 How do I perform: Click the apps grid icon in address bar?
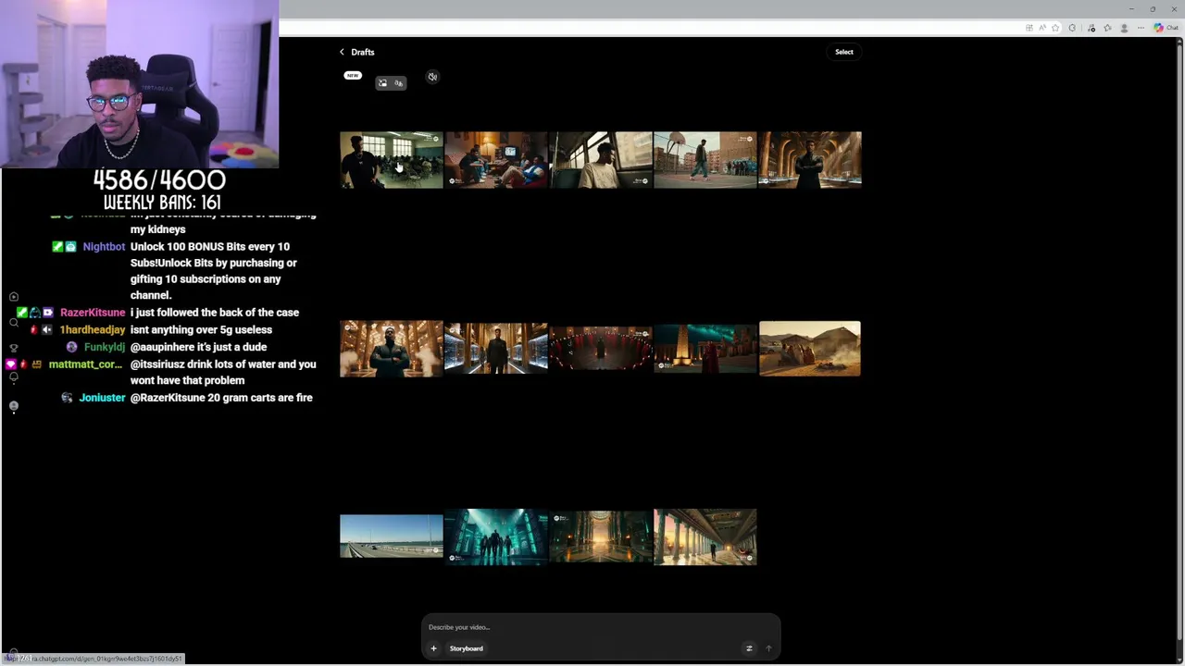click(1029, 28)
